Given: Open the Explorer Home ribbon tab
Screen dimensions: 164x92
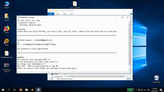Looking at the screenshot, I should pos(58,14).
